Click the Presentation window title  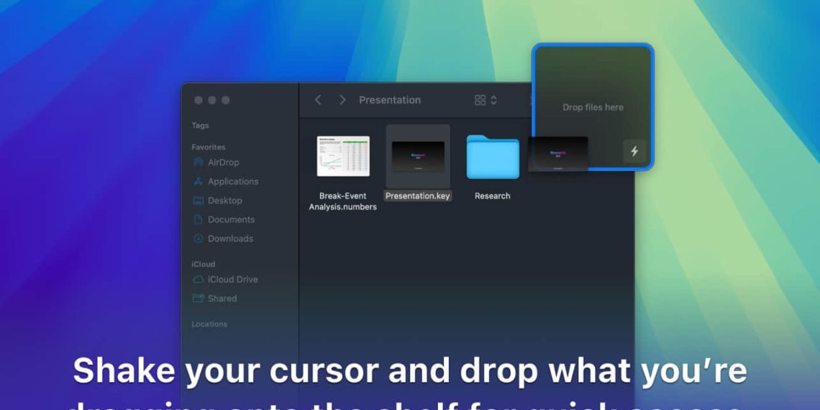(x=390, y=100)
